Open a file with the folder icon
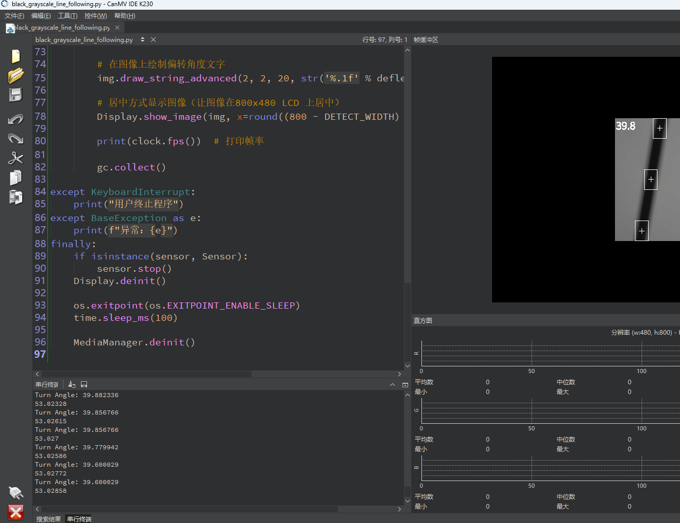680x523 pixels. click(x=16, y=75)
